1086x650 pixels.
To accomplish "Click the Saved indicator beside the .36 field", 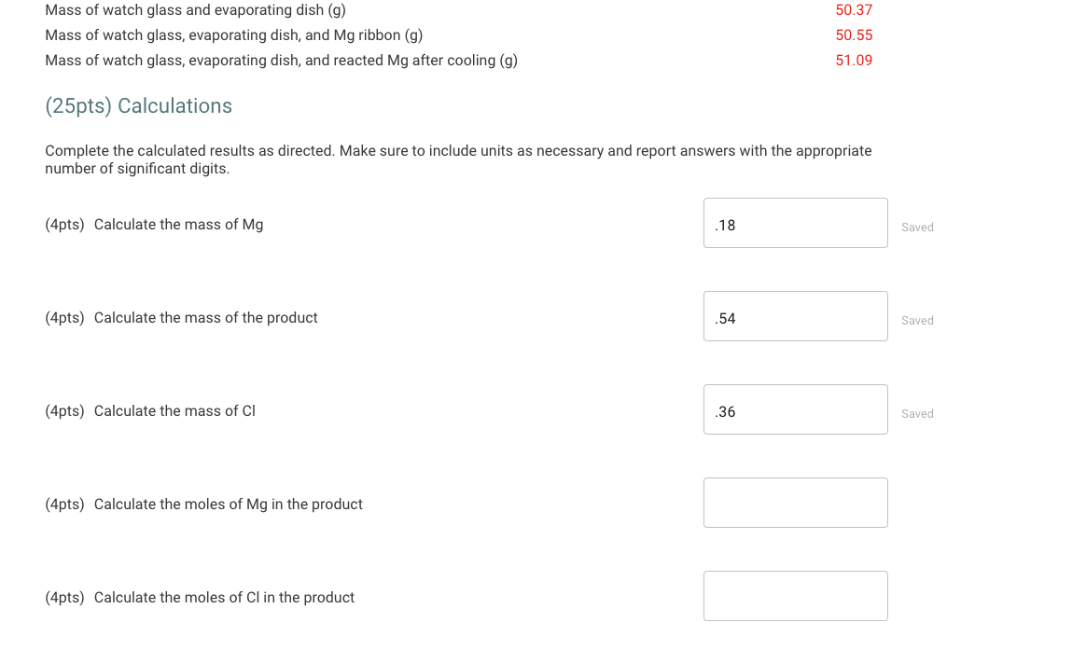I will [917, 413].
